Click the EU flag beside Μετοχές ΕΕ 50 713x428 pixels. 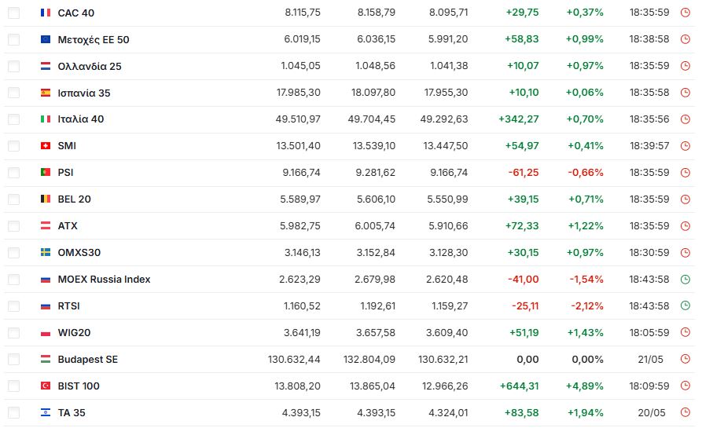coord(46,39)
